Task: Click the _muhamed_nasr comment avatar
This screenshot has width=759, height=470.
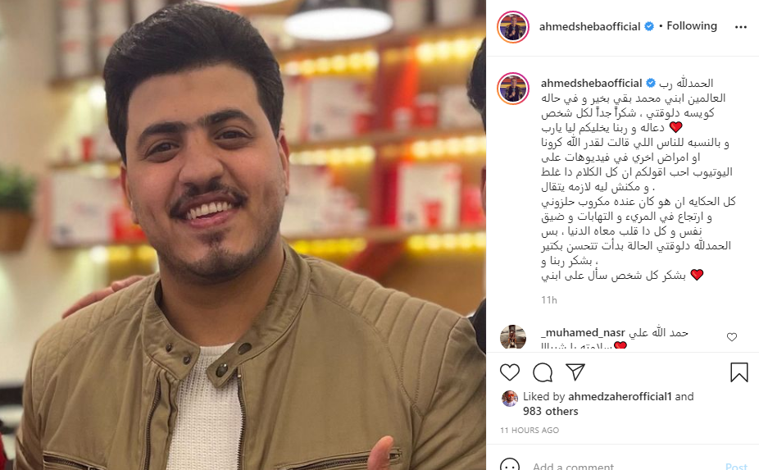Action: 513,337
